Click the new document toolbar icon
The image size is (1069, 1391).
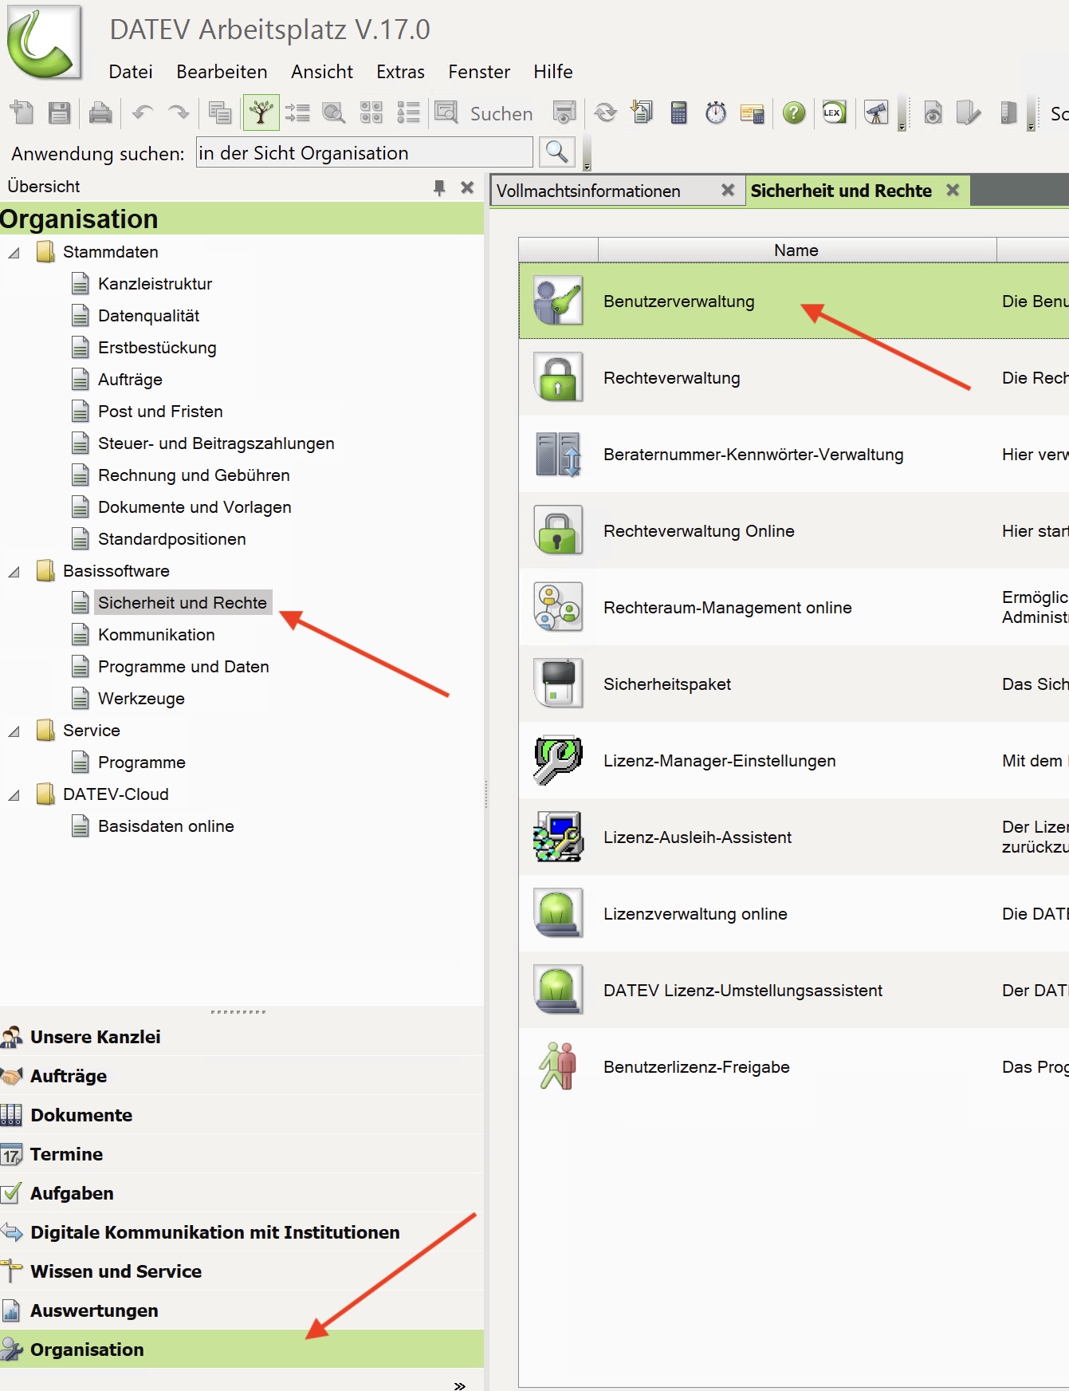[22, 113]
